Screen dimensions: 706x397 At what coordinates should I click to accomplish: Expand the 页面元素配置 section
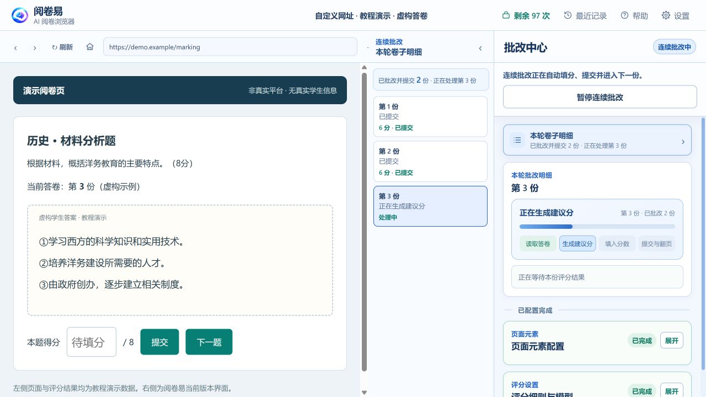coord(671,341)
